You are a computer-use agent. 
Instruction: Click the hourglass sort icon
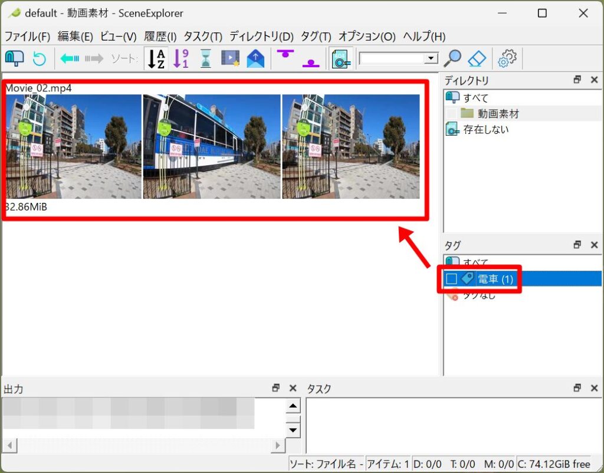[205, 58]
